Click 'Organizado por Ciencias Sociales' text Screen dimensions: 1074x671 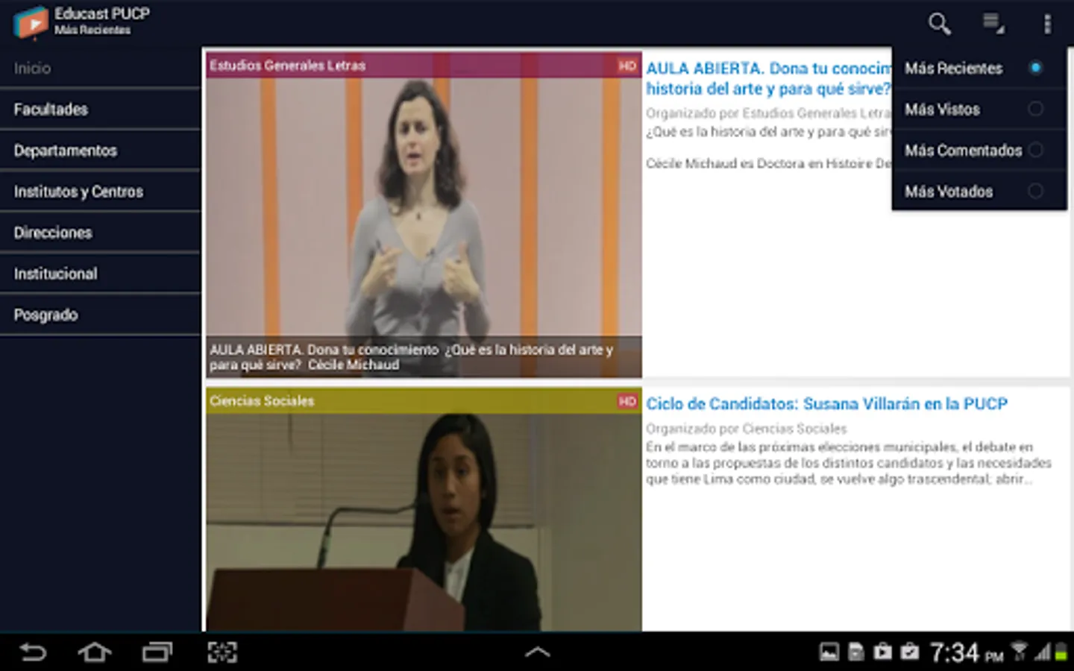coord(747,429)
